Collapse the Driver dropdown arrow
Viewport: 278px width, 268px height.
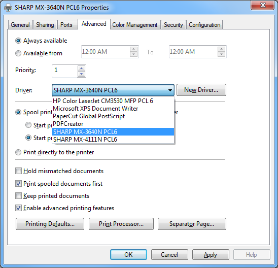170,90
